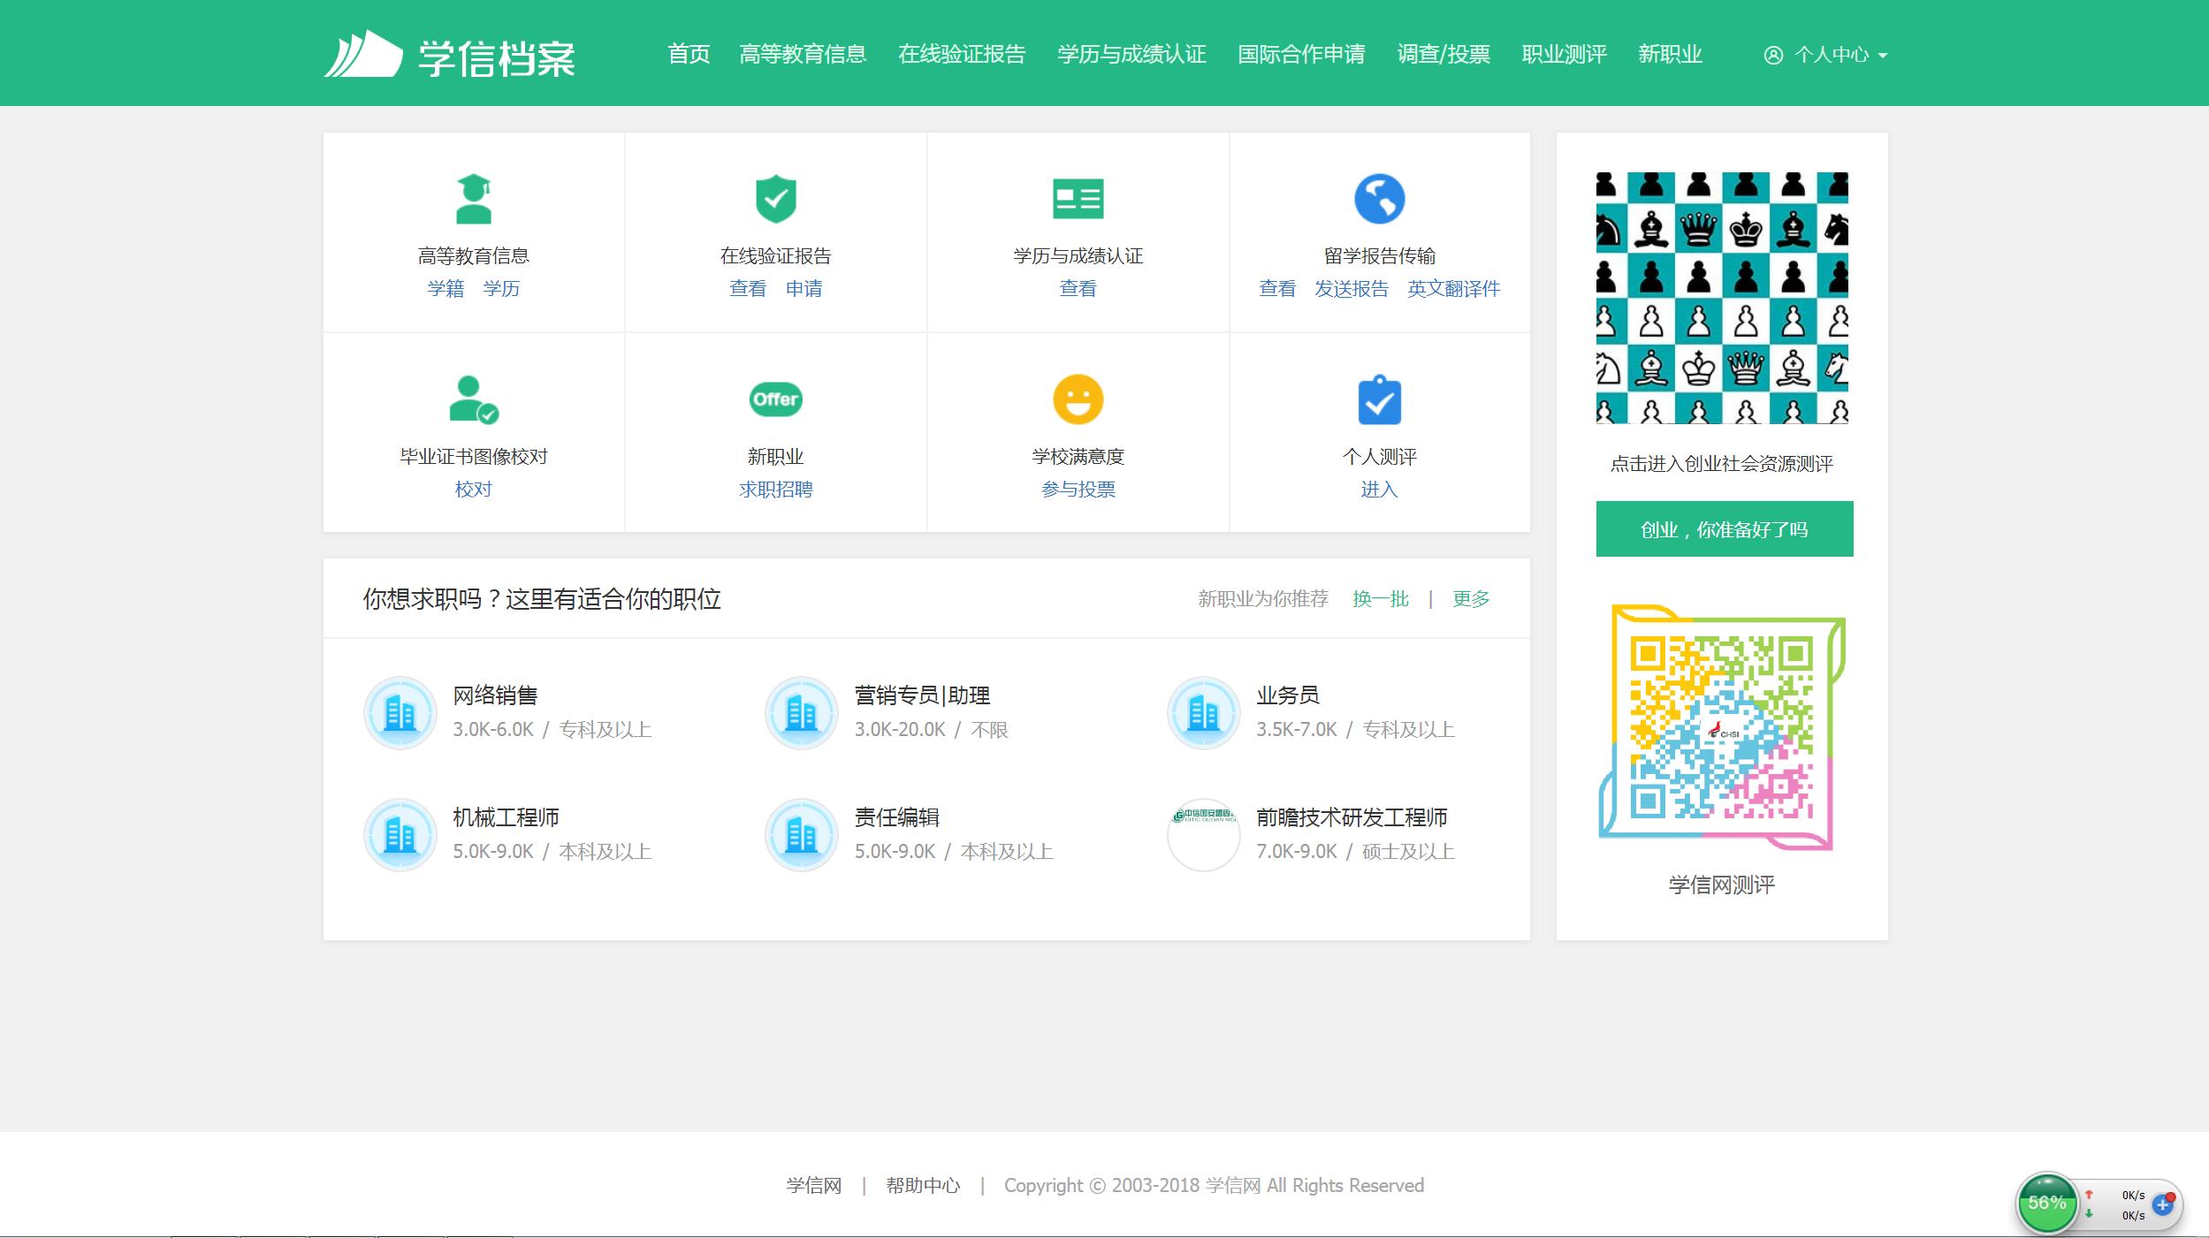Open 个人测评 via the clipboard icon
2209x1238 pixels.
coord(1379,400)
